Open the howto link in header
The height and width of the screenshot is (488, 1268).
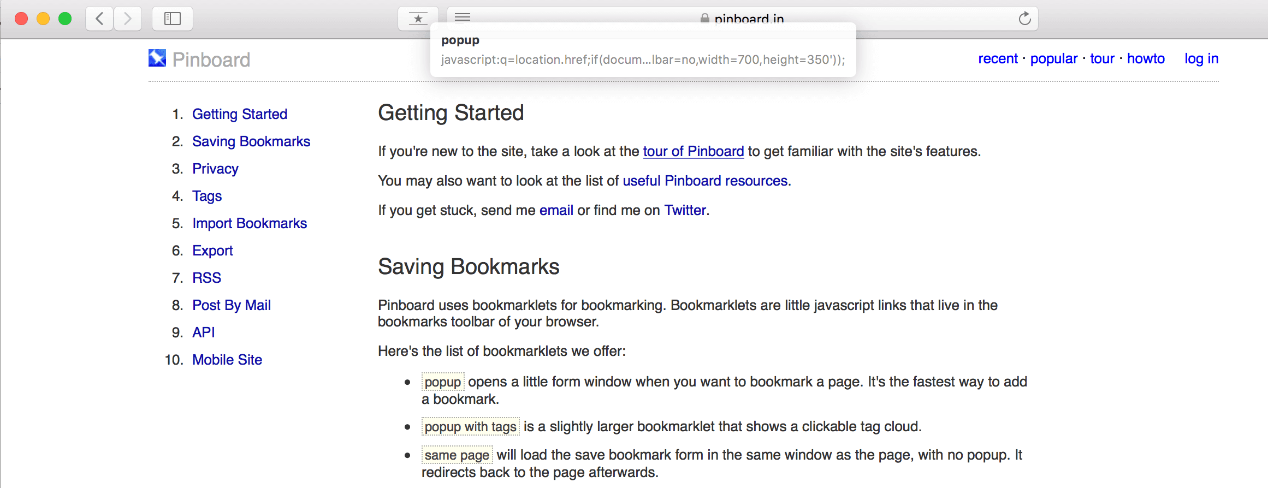(1146, 58)
